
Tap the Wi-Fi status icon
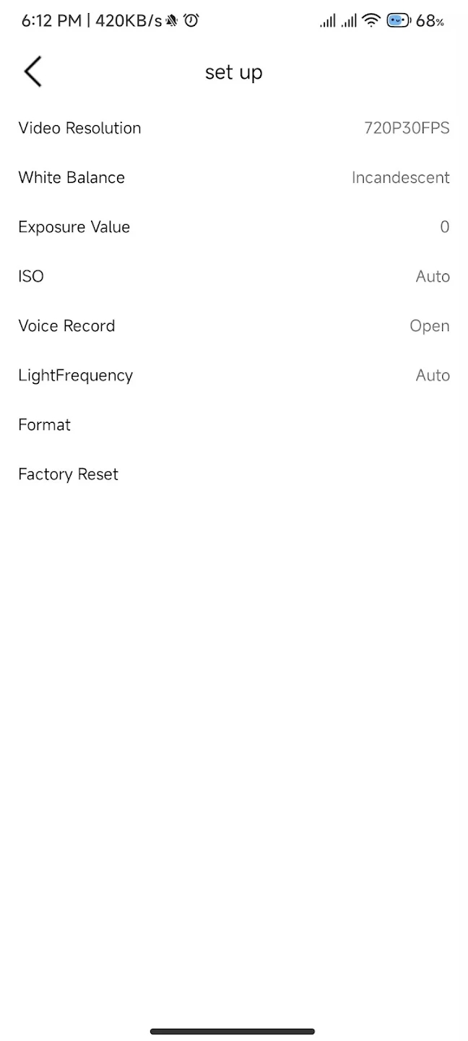[x=371, y=21]
